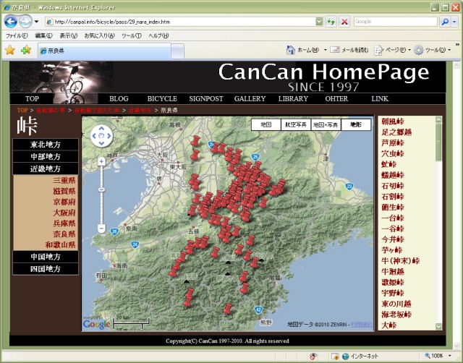
Task: Click the map zoom slider handle
Action: pos(101,189)
